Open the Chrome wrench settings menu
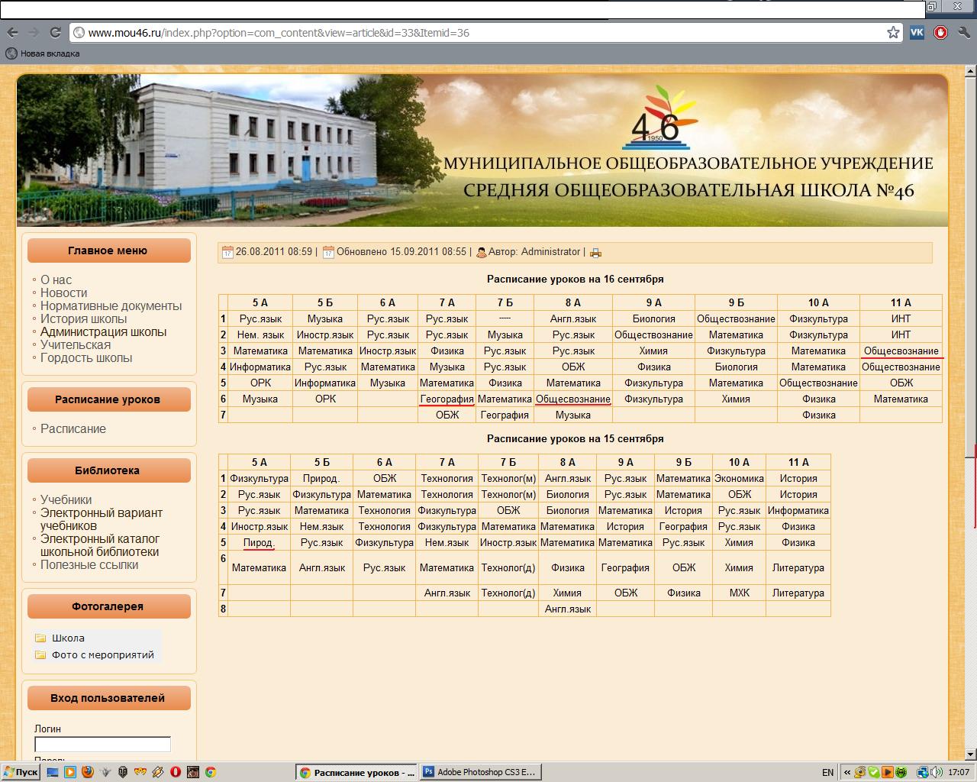Viewport: 977px width, 782px height. 963,32
